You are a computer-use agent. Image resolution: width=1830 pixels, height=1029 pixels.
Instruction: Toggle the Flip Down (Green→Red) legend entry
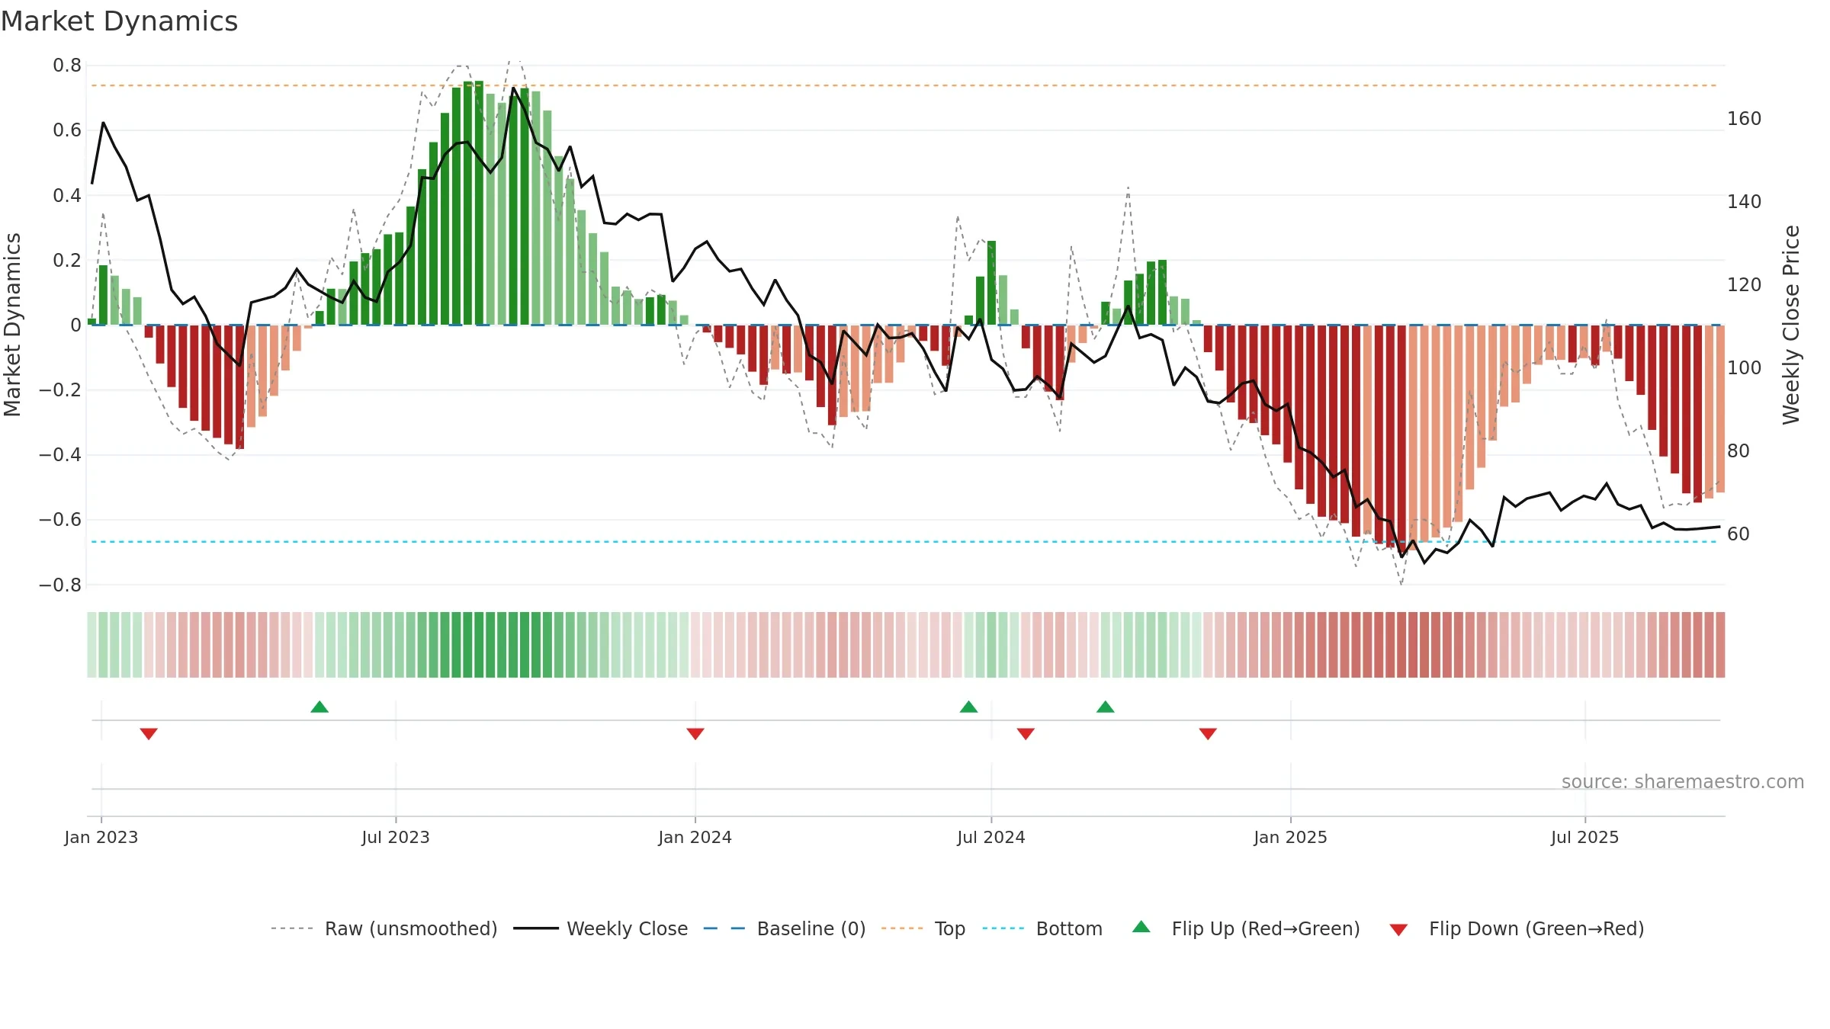[x=1517, y=928]
